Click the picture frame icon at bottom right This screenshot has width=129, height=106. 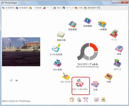point(103,99)
